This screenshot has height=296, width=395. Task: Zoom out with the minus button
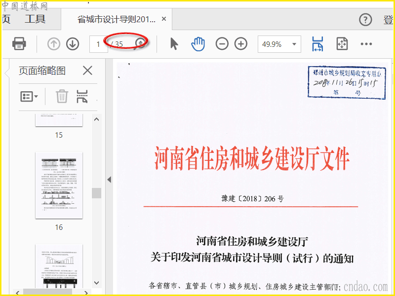(222, 44)
